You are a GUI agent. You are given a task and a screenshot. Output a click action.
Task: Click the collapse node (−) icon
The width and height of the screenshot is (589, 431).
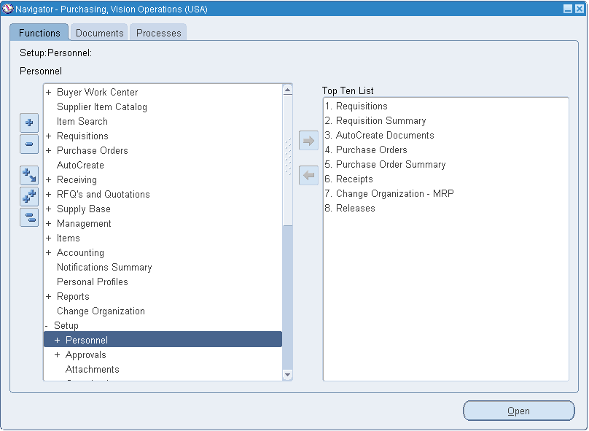point(29,144)
